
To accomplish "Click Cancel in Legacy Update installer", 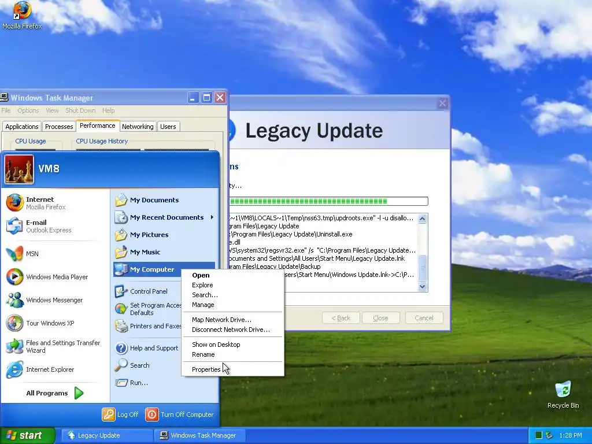I will click(x=424, y=318).
